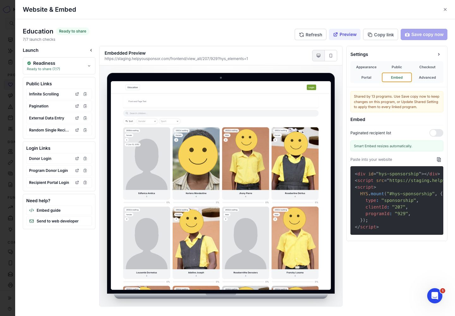
Task: Switch preview to mobile view
Action: click(x=331, y=56)
